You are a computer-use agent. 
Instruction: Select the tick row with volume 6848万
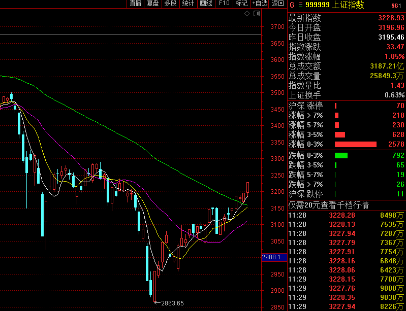coord(347,261)
